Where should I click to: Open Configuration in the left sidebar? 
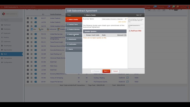(8, 62)
